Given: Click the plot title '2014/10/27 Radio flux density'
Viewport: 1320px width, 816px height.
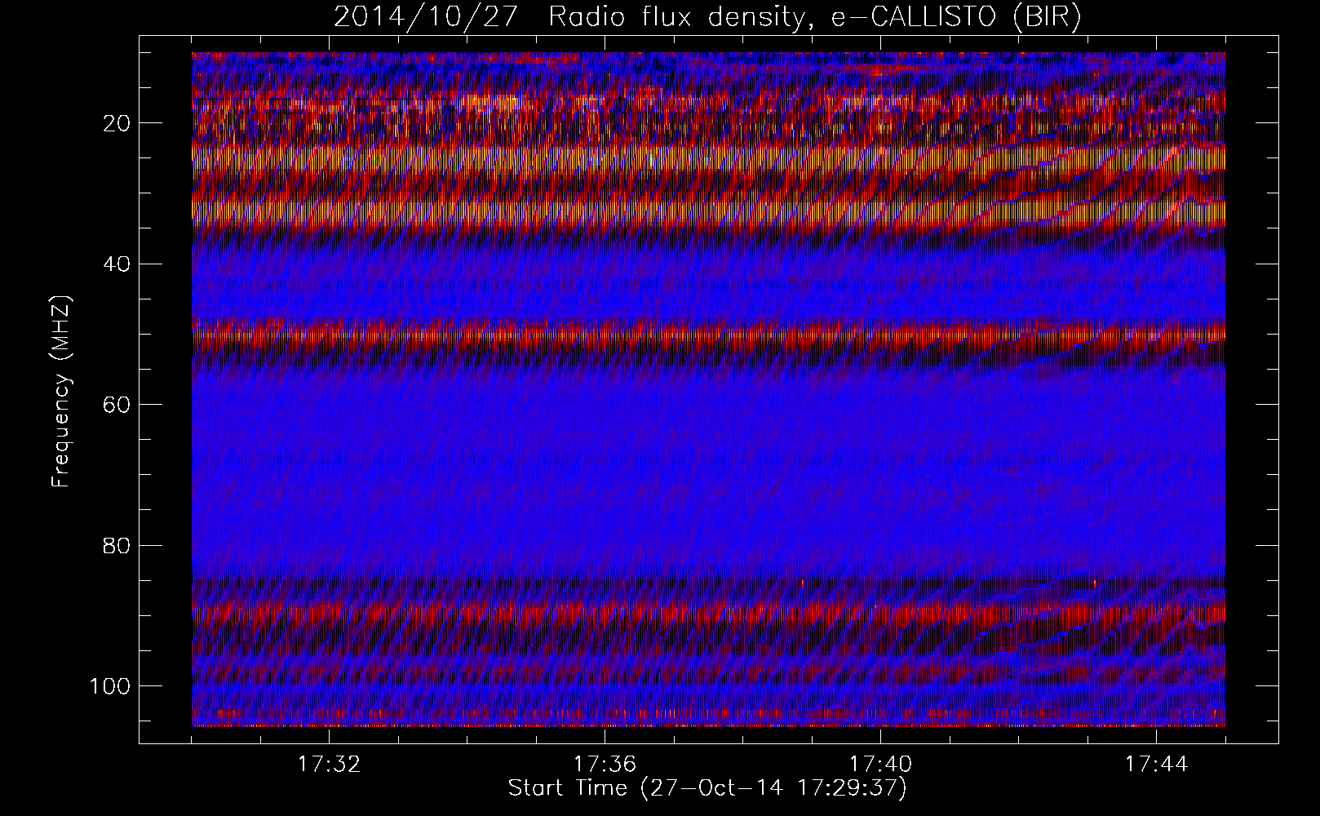Looking at the screenshot, I should (x=707, y=17).
